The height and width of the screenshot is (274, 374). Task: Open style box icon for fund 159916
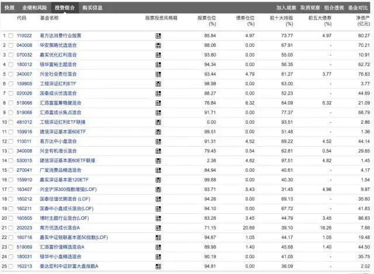[158, 132]
